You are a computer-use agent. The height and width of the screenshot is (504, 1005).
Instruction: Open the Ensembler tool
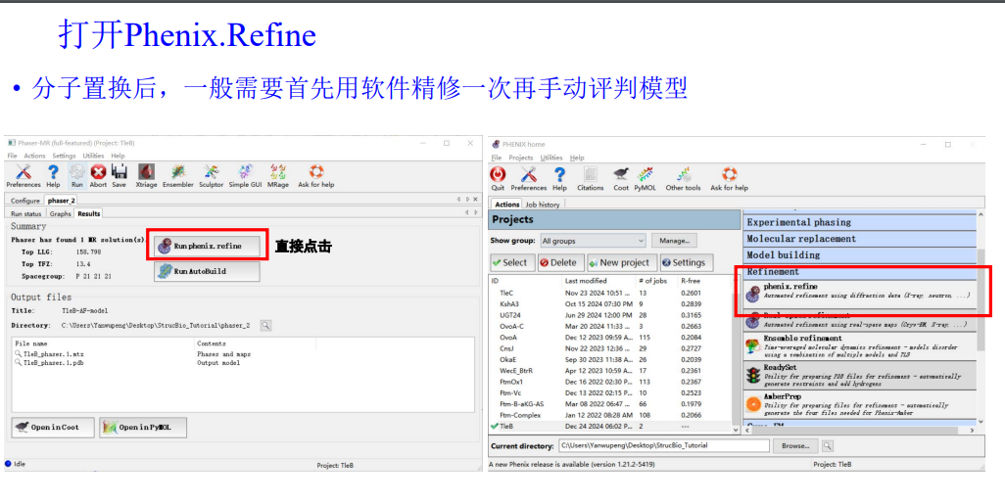click(178, 175)
